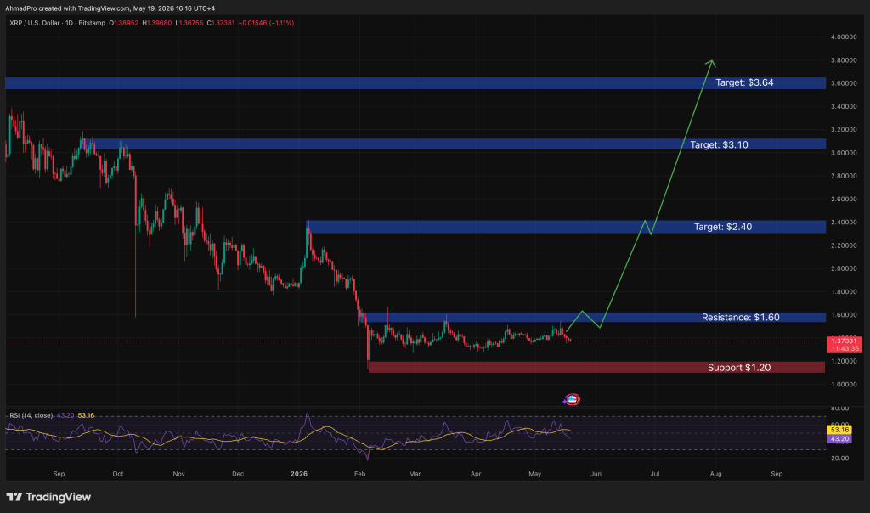870x513 pixels.
Task: Click the 3.00000 price axis label
Action: (x=844, y=153)
